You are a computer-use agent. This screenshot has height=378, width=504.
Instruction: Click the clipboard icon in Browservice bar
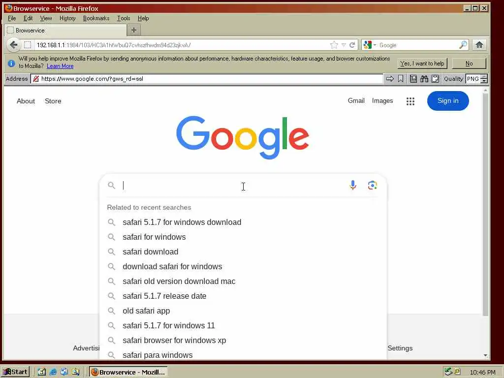point(435,79)
